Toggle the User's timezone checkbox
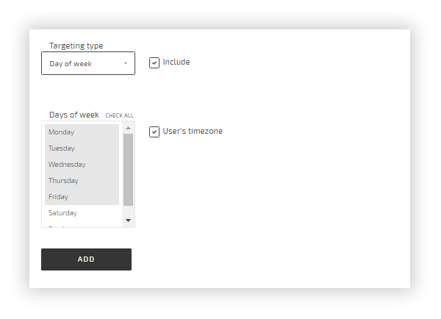Screen dimensions: 441x319 [x=154, y=132]
